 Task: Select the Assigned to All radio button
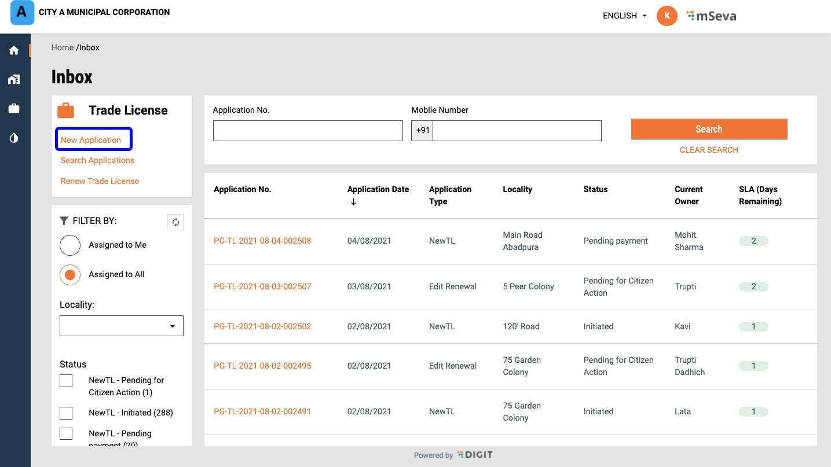(x=70, y=275)
